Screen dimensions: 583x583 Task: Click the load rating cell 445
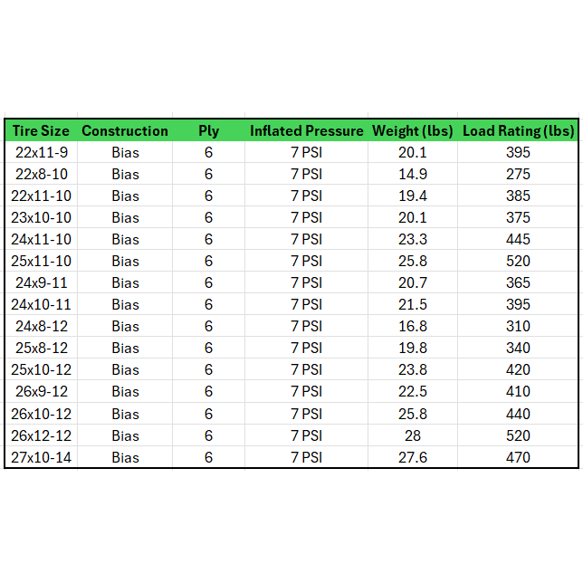click(518, 239)
